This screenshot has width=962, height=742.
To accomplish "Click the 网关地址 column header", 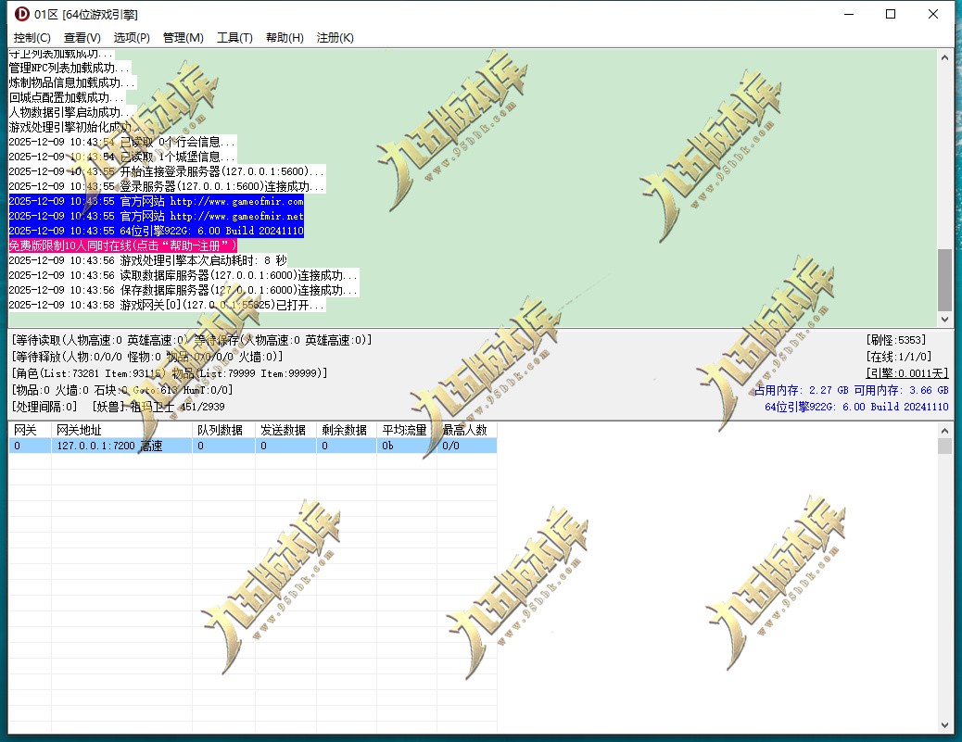I will (x=121, y=430).
